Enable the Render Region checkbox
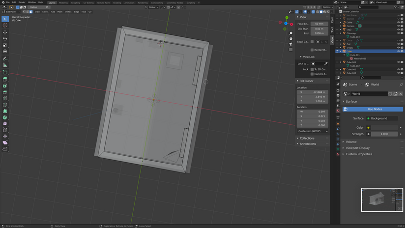 pyautogui.click(x=312, y=50)
